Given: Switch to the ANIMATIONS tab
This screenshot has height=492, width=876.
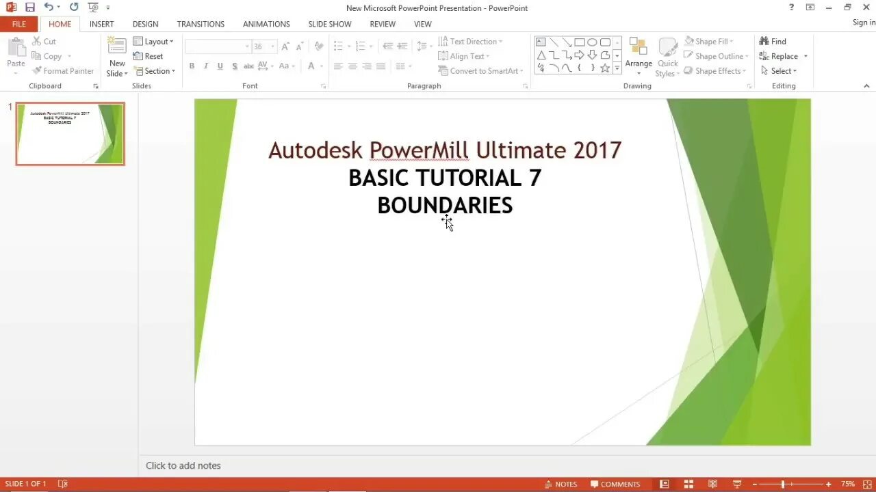Looking at the screenshot, I should [266, 24].
